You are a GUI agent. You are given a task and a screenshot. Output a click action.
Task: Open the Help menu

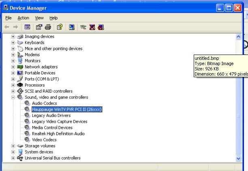(53, 18)
